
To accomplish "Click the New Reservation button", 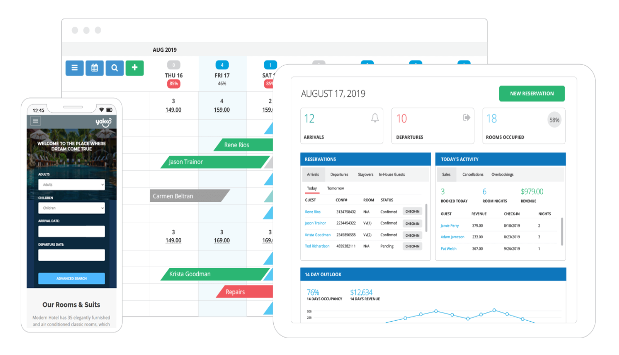I will [532, 94].
